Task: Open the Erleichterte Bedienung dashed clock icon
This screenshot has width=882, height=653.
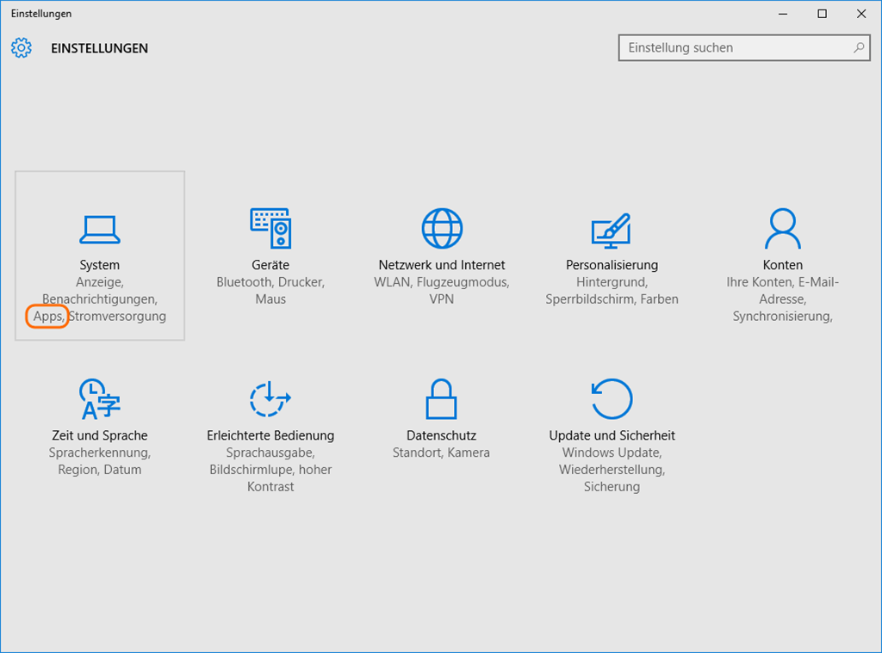Action: pyautogui.click(x=270, y=399)
